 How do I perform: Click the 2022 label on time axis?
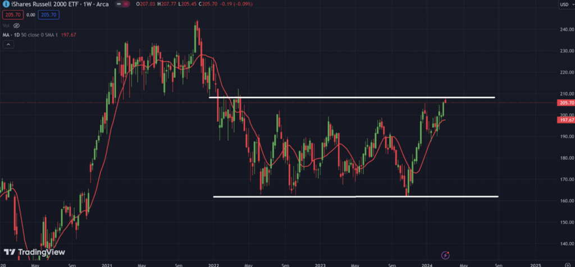213,264
